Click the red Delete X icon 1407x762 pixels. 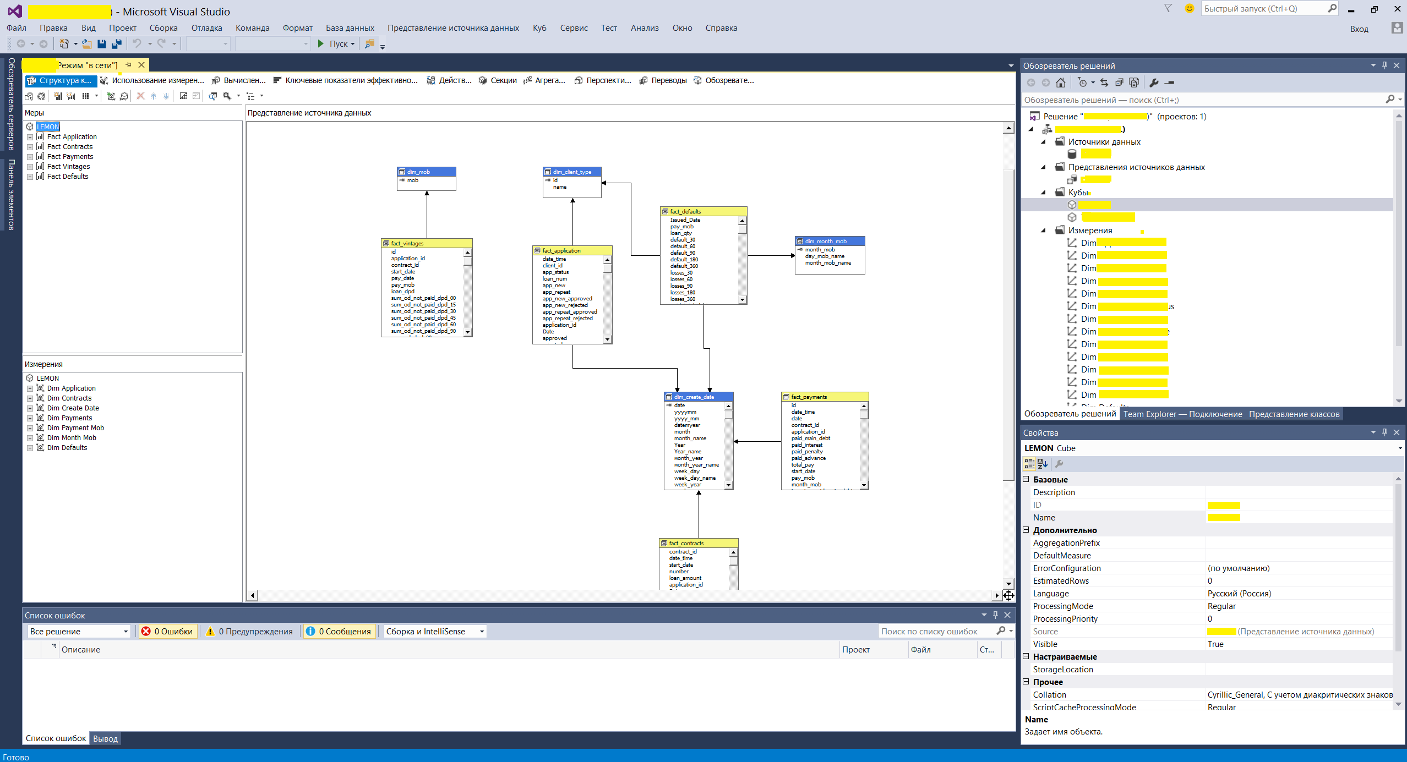140,96
